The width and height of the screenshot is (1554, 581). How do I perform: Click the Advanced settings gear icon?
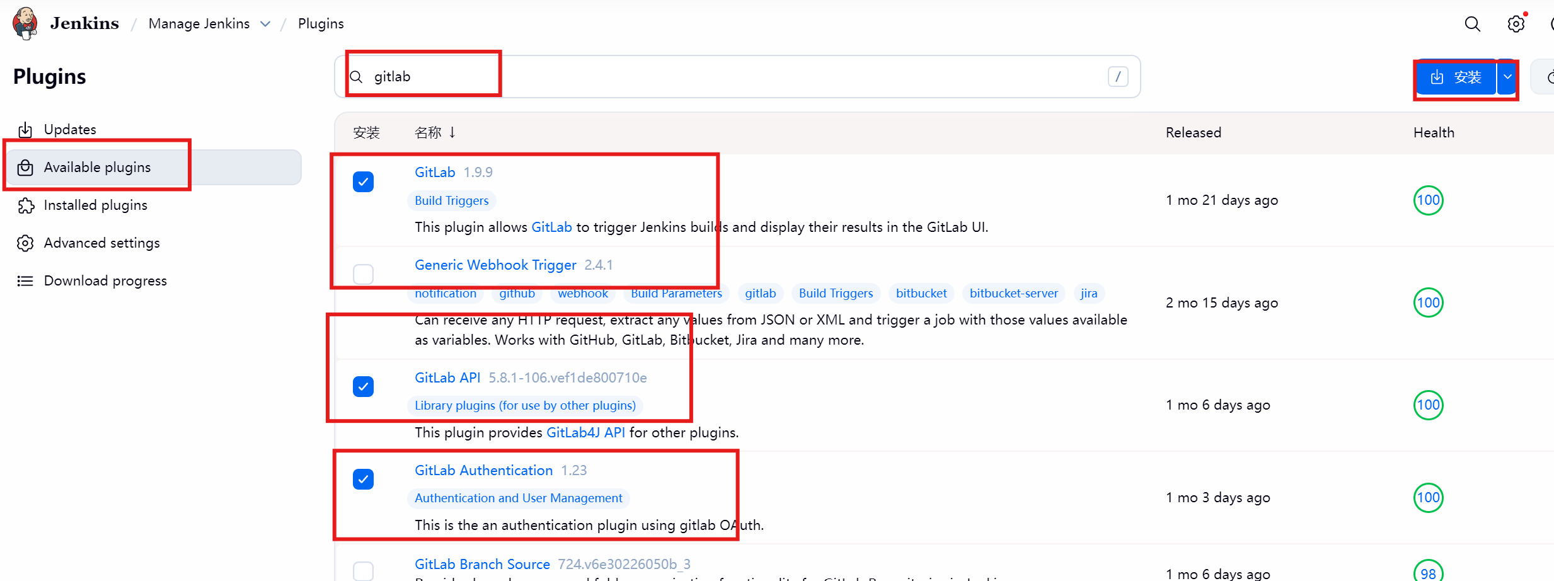point(25,243)
